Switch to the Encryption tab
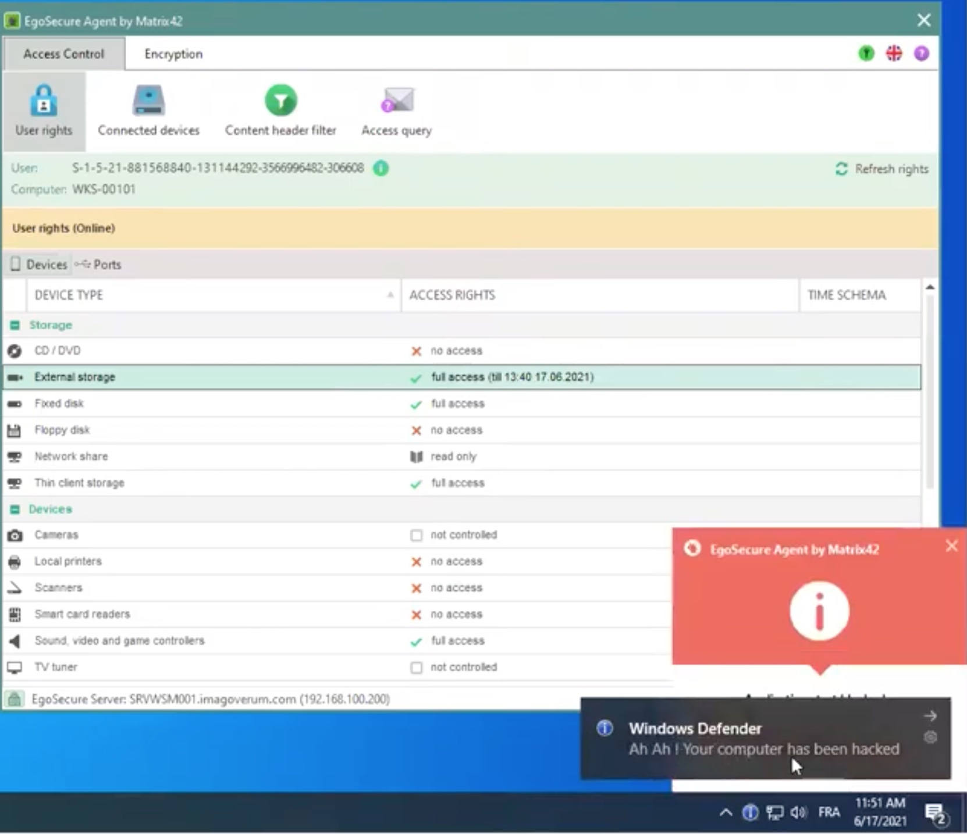Screen dimensions: 967x834 (x=173, y=54)
